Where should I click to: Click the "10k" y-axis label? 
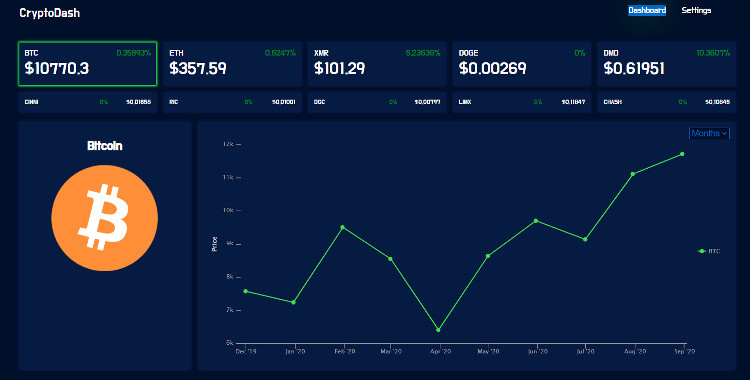(x=228, y=210)
